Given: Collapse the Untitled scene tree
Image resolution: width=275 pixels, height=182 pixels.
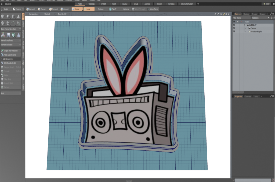Looking at the screenshot, I should [x=244, y=25].
